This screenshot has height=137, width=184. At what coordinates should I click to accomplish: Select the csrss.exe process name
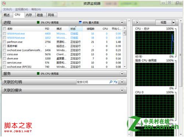click(x=13, y=54)
